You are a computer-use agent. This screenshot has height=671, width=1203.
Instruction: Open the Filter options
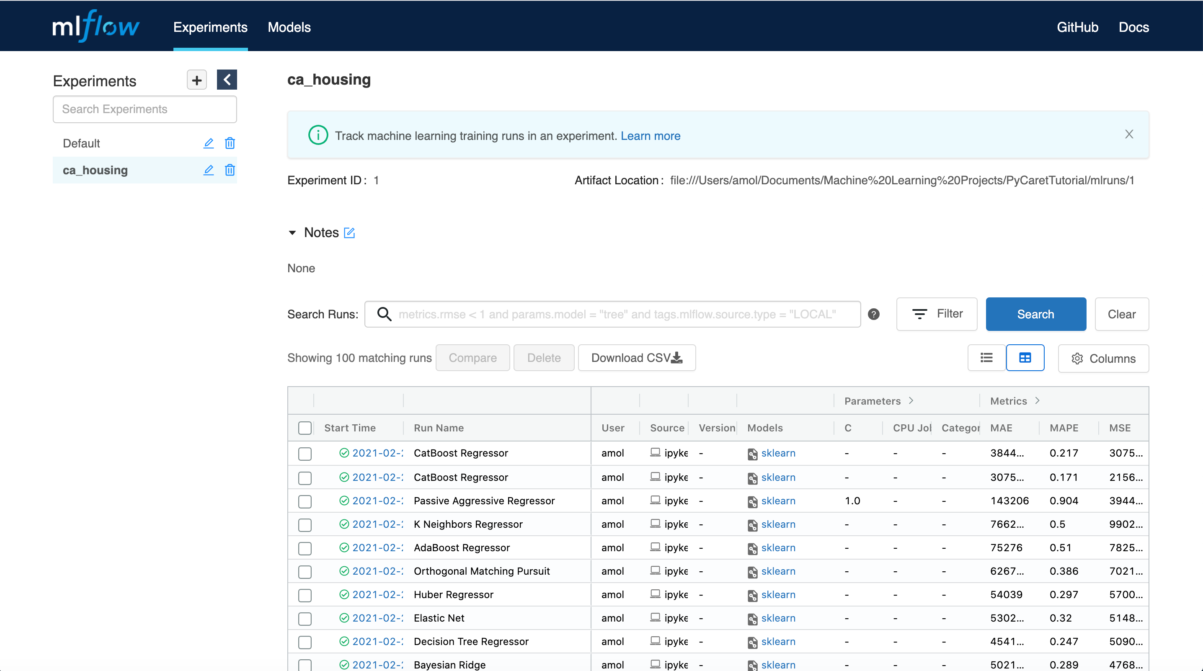[x=937, y=314]
